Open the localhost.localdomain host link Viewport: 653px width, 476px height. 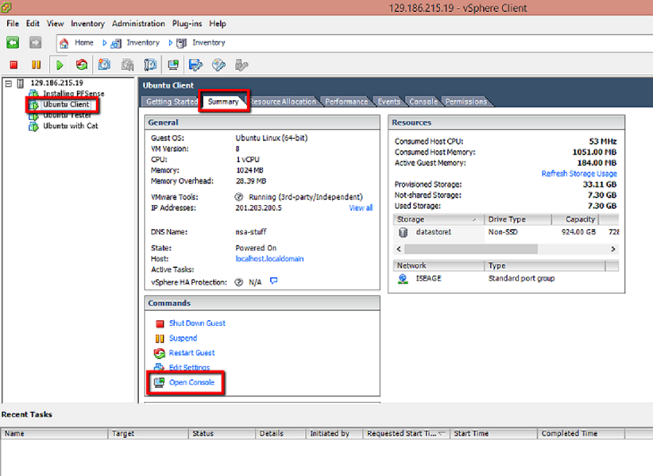click(269, 259)
